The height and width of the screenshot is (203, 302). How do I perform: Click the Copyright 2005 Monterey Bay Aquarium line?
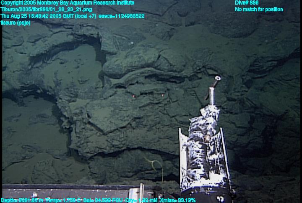[x=68, y=3]
